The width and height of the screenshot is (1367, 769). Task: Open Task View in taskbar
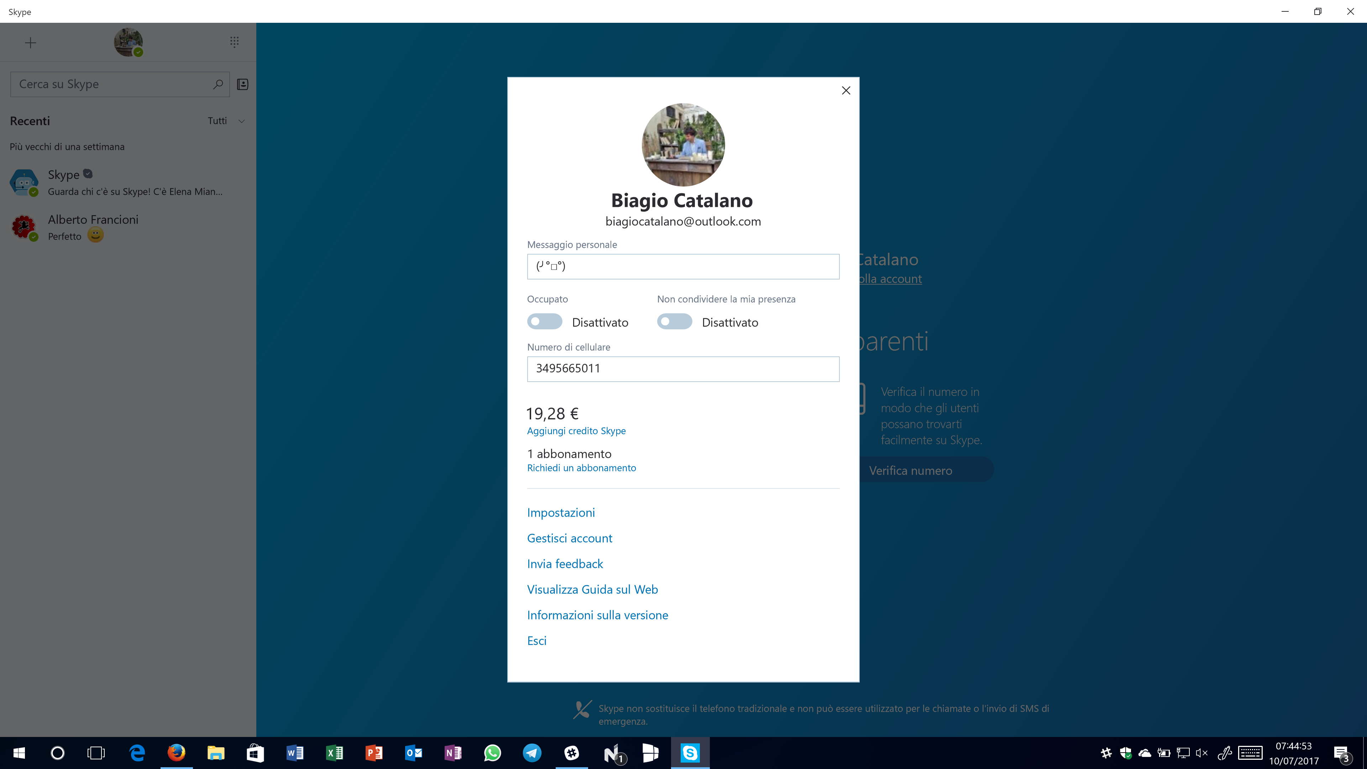tap(96, 753)
